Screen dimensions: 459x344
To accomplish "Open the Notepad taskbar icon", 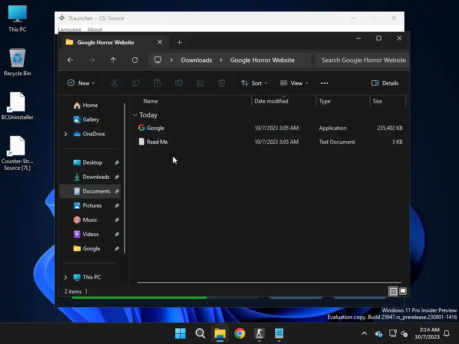I will 279,333.
